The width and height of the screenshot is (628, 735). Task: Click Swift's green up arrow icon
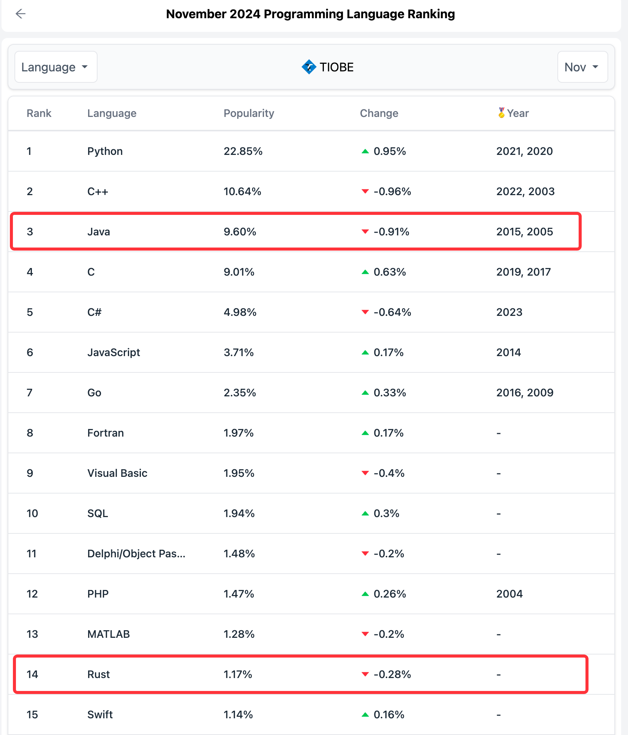365,714
